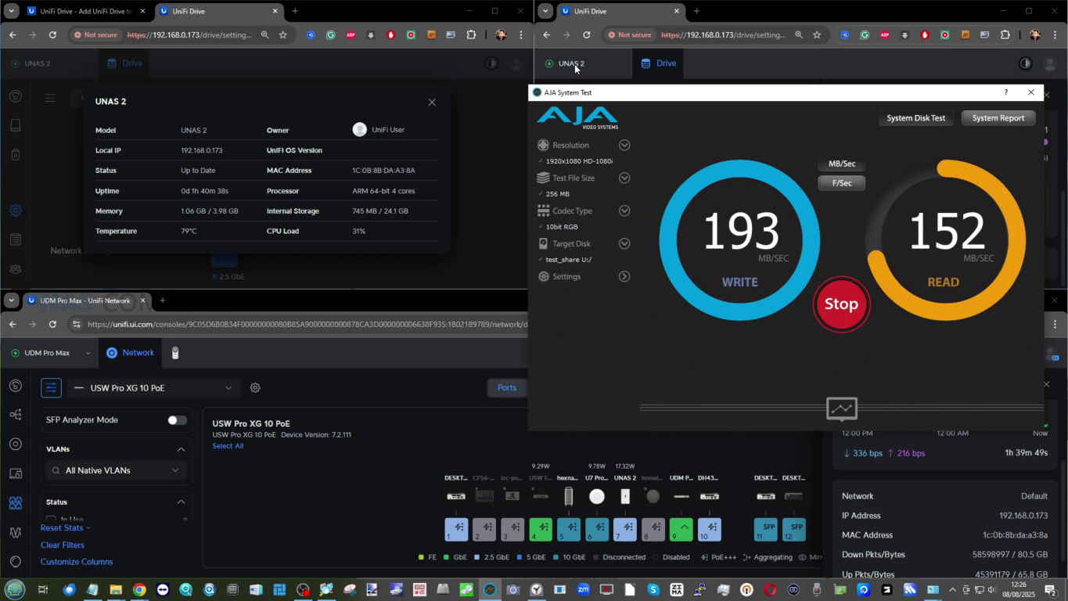Click theme toggle icon in right UniFi Drive window

[x=1025, y=63]
